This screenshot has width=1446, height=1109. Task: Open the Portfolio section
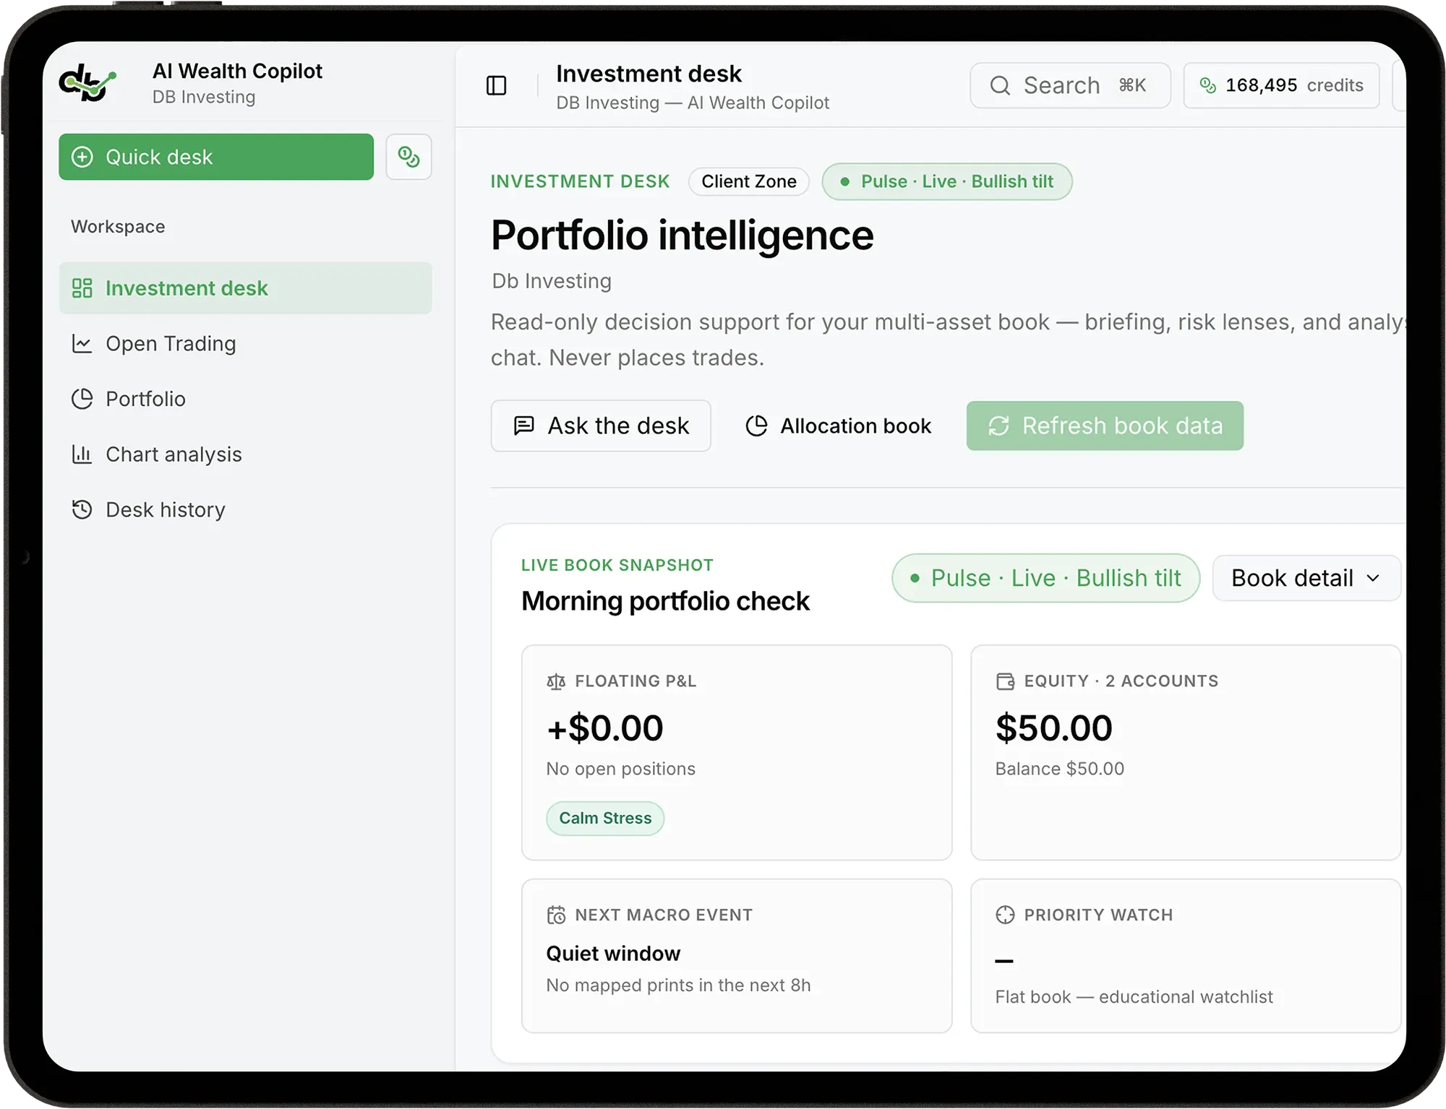(x=245, y=399)
